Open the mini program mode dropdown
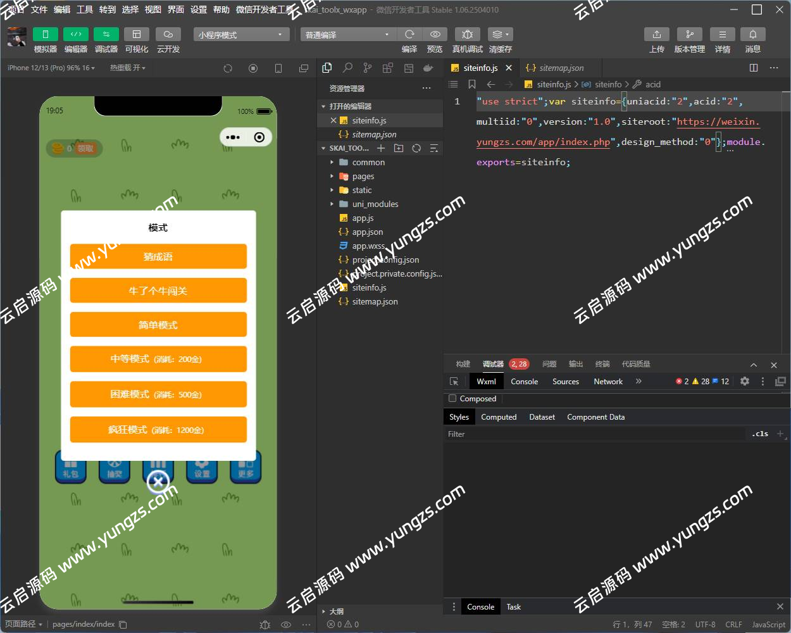Image resolution: width=791 pixels, height=633 pixels. 240,35
